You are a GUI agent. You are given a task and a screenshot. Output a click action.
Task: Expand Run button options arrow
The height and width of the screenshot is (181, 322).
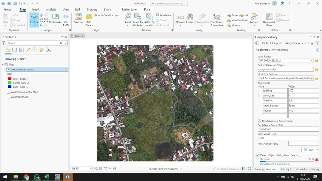pos(318,150)
